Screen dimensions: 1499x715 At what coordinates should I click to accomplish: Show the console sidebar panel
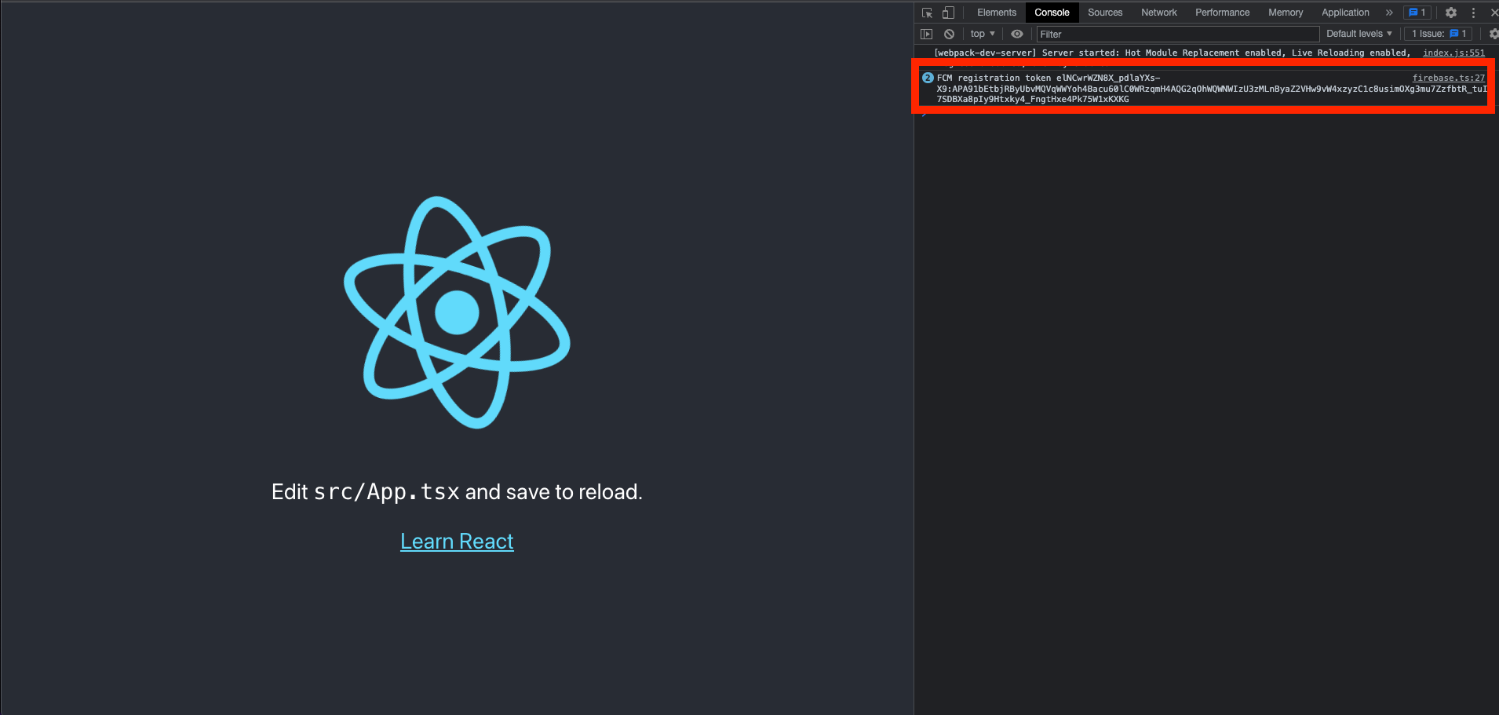tap(927, 34)
